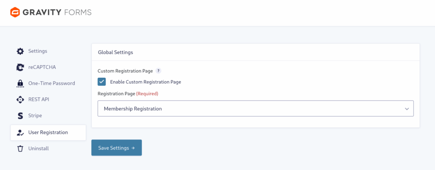This screenshot has width=435, height=170.
Task: Click the One-Time Password lock icon
Action: click(x=20, y=83)
